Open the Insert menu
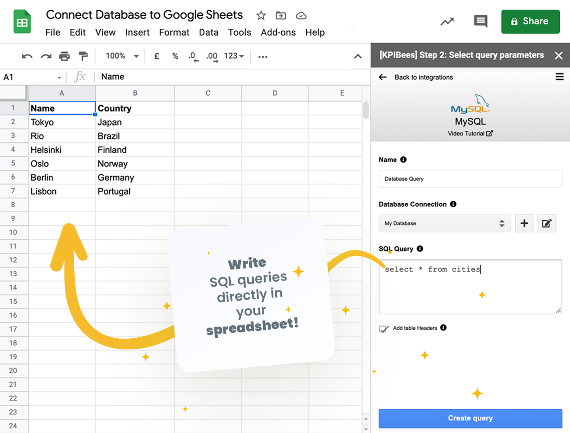The height and width of the screenshot is (433, 570). click(137, 33)
